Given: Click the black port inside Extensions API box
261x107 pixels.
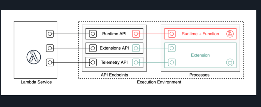Looking at the screenshot, I should pyautogui.click(x=93, y=48).
